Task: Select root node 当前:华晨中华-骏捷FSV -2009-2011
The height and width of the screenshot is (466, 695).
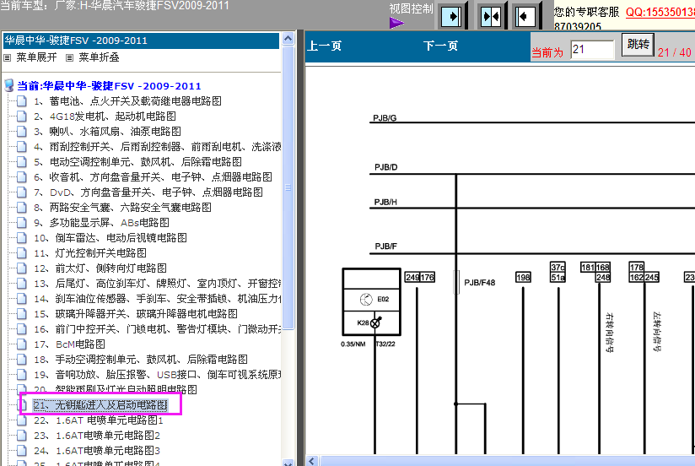Action: pos(109,85)
